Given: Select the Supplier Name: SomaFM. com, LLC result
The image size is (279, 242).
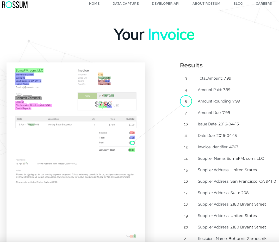Looking at the screenshot, I should pos(231,158).
